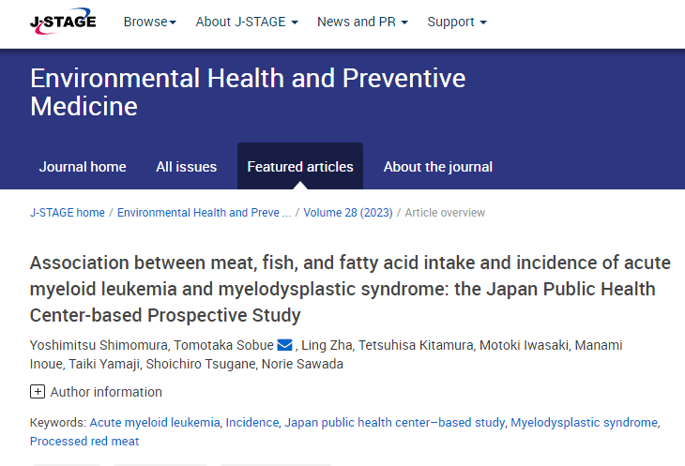Go to About the journal tab

437,167
